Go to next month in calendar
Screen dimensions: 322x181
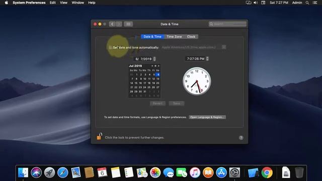coord(158,66)
